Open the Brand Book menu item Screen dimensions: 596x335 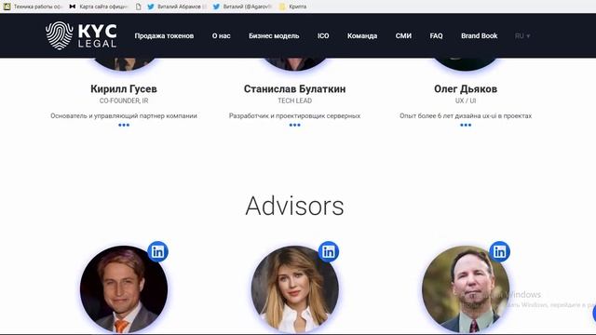[x=480, y=35]
